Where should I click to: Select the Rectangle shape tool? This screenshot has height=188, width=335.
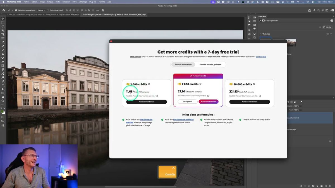tap(3, 93)
